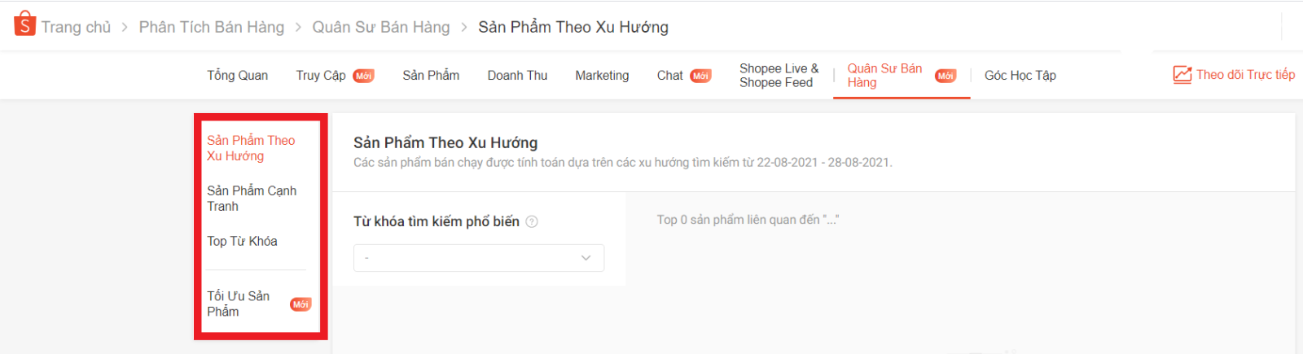
Task: Click the Mới badge beside Tối Ưu Sản Phẩm
Action: pyautogui.click(x=301, y=304)
